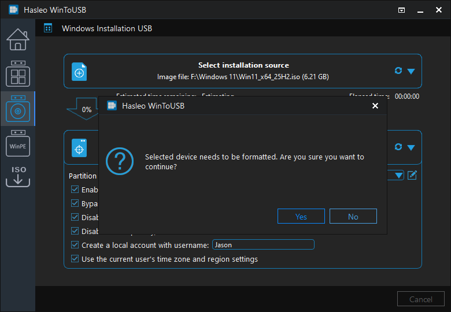The width and height of the screenshot is (451, 312).
Task: Click the Windows Installation USB title text
Action: tap(107, 28)
